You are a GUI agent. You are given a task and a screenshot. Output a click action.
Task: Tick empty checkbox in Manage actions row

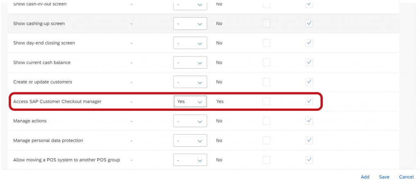(x=266, y=121)
